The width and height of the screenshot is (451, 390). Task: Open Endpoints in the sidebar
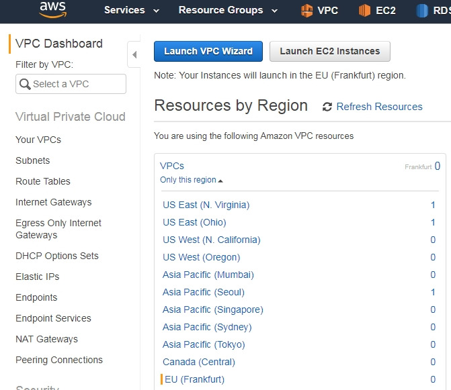click(x=36, y=297)
